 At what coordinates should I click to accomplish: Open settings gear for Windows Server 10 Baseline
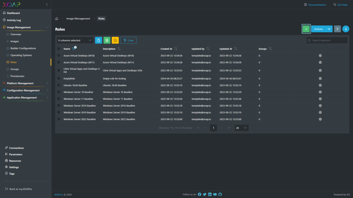pyautogui.click(x=320, y=92)
